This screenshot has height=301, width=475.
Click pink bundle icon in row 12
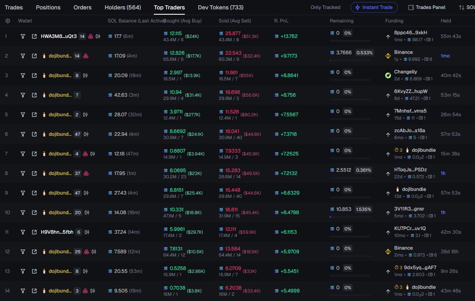click(87, 252)
